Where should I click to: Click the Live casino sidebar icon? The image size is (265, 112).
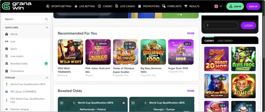(x=6, y=56)
